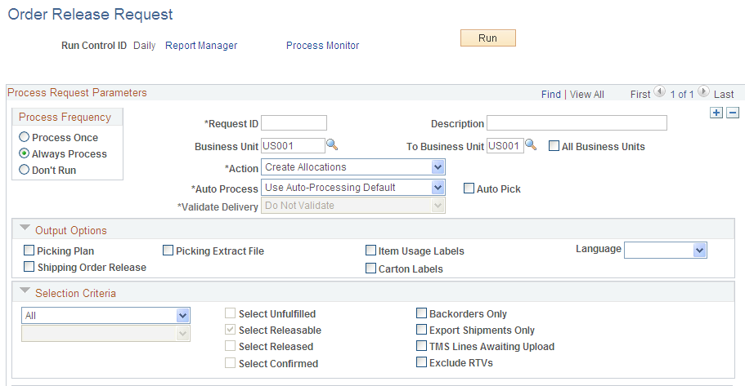745x386 pixels.
Task: Click the Process Request Parameters heading
Action: (77, 92)
